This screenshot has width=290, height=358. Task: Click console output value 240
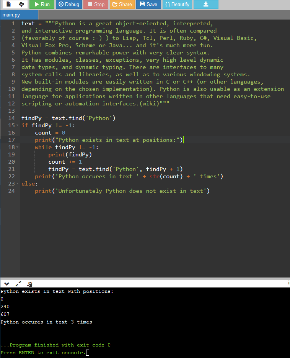[x=5, y=306]
